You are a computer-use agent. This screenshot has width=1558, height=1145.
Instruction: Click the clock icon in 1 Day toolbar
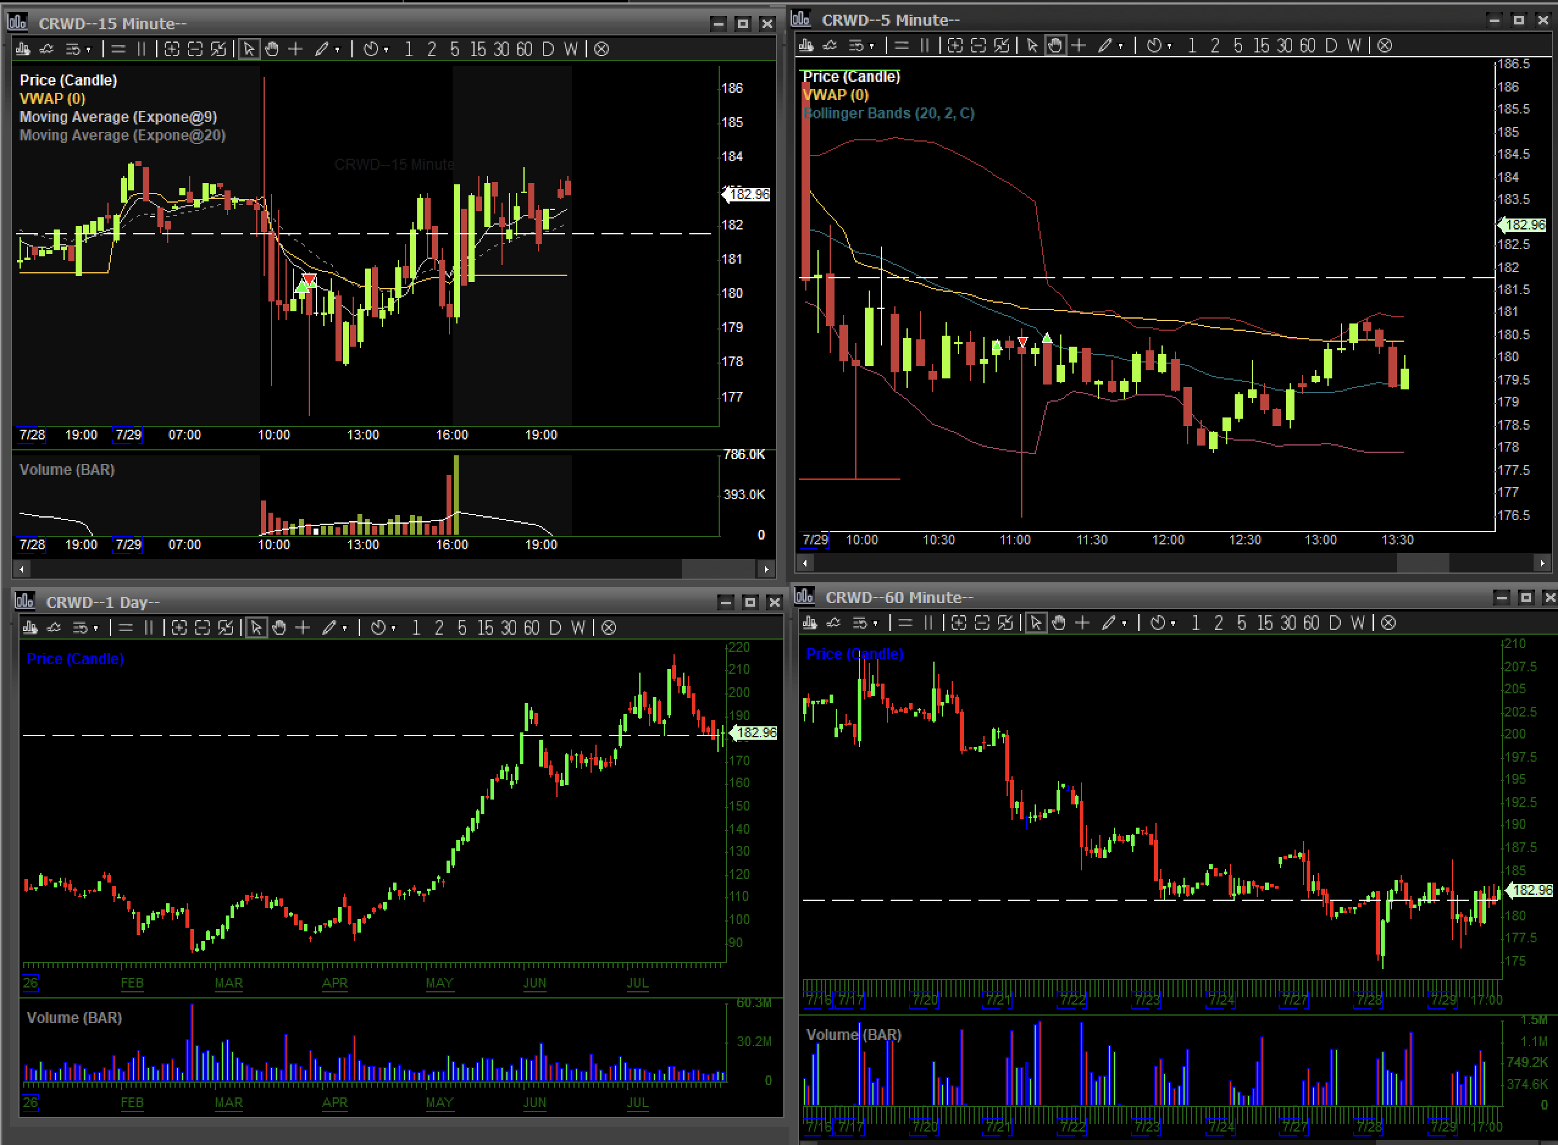click(378, 628)
